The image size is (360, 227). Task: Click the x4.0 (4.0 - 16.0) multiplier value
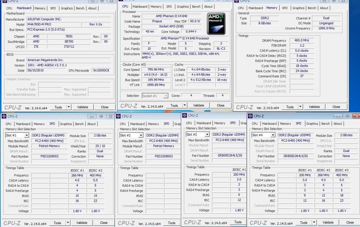(156, 74)
